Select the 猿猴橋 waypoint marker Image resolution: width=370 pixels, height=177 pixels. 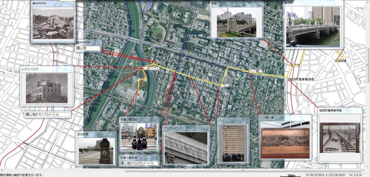tap(336, 61)
